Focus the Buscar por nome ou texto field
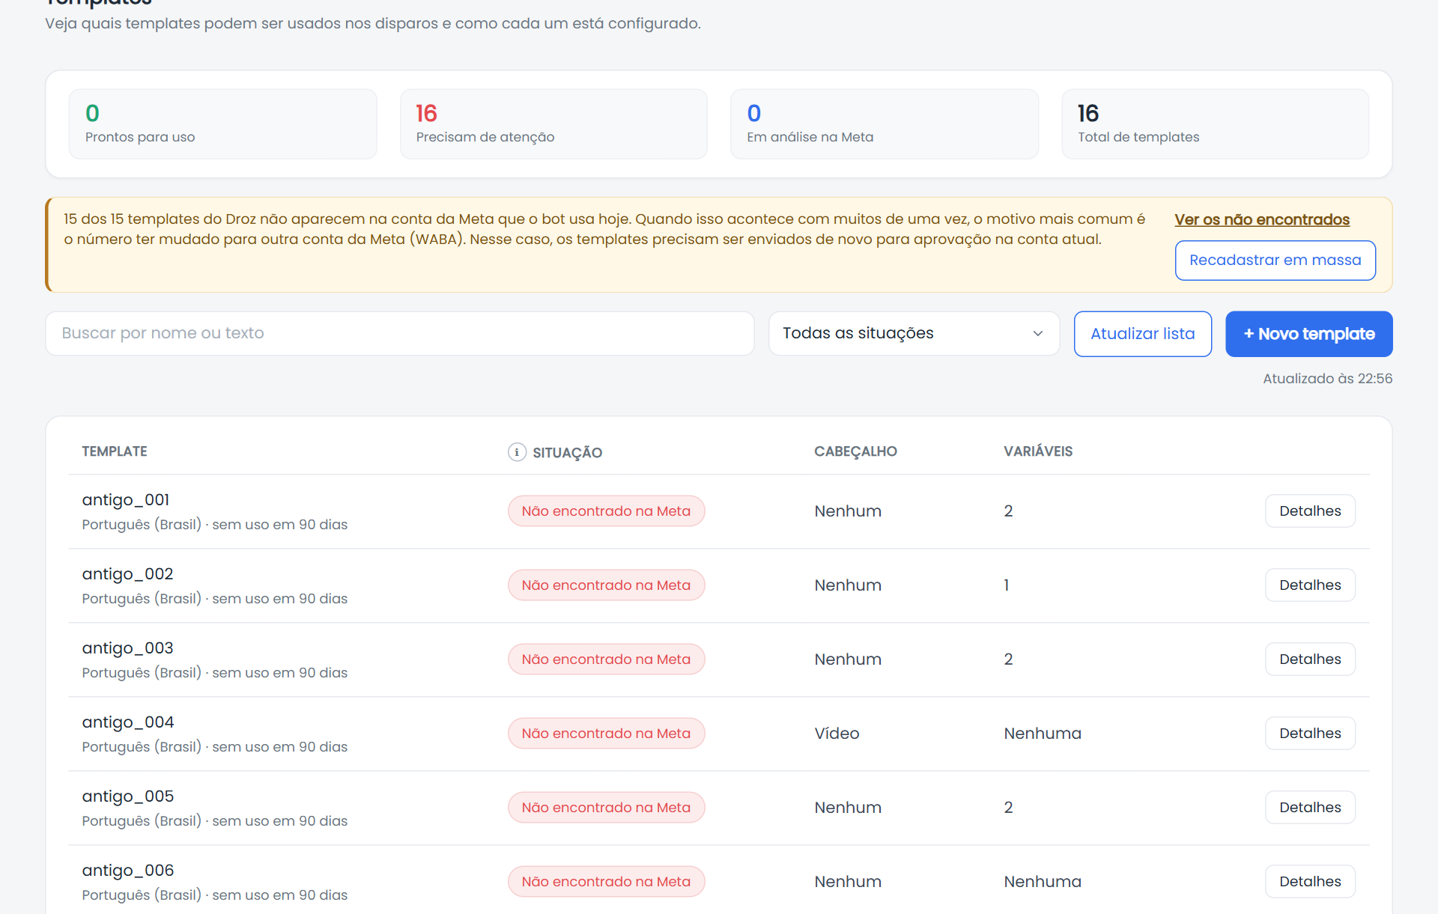Screen dimensions: 1438x914 [x=400, y=334]
